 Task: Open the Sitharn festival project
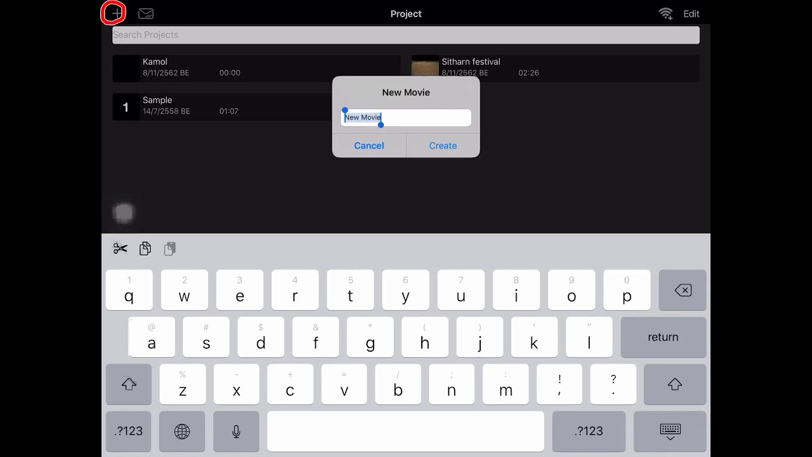pyautogui.click(x=555, y=68)
